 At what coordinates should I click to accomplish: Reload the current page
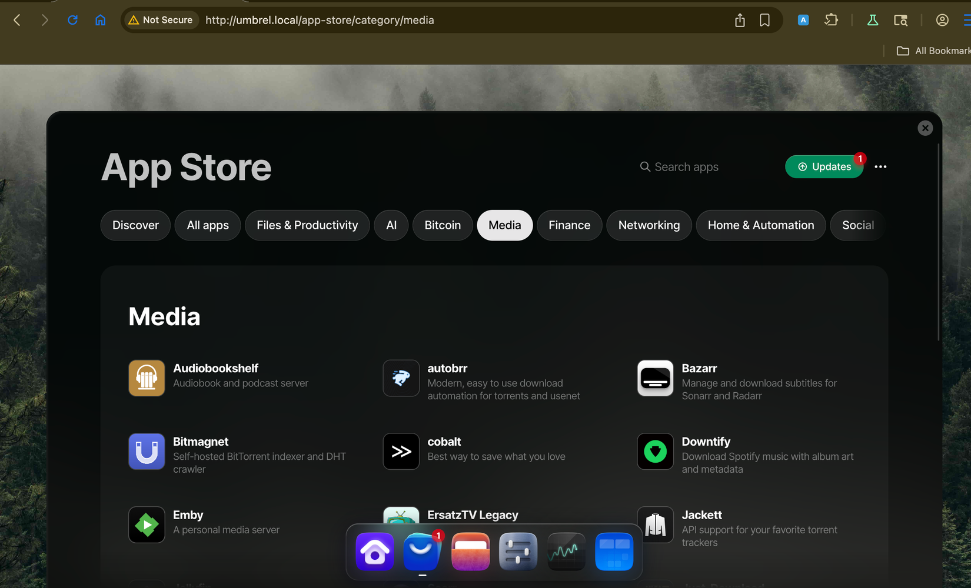[x=72, y=20]
